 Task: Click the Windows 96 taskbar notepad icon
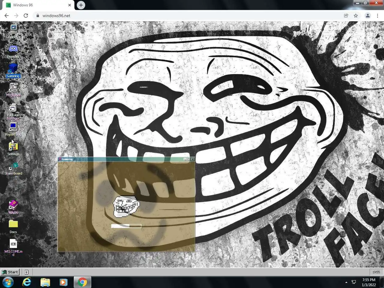pyautogui.click(x=26, y=272)
